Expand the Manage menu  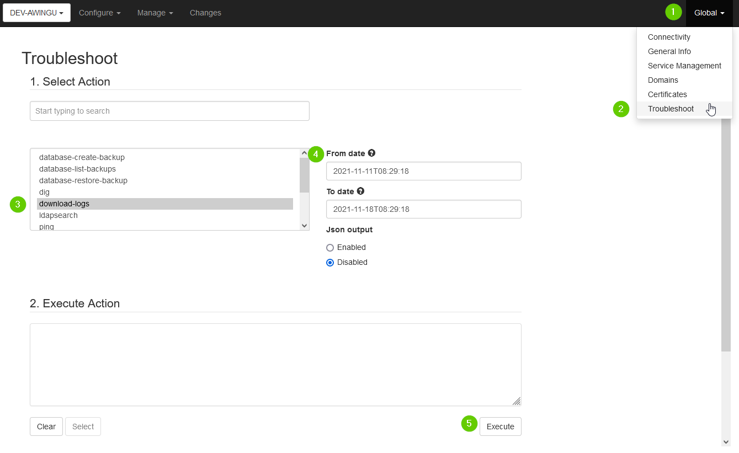click(155, 13)
